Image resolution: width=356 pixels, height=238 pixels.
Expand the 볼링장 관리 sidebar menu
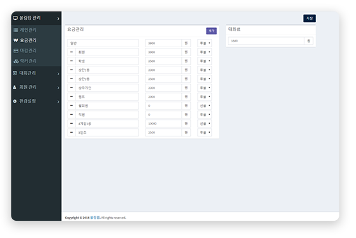tap(36, 18)
